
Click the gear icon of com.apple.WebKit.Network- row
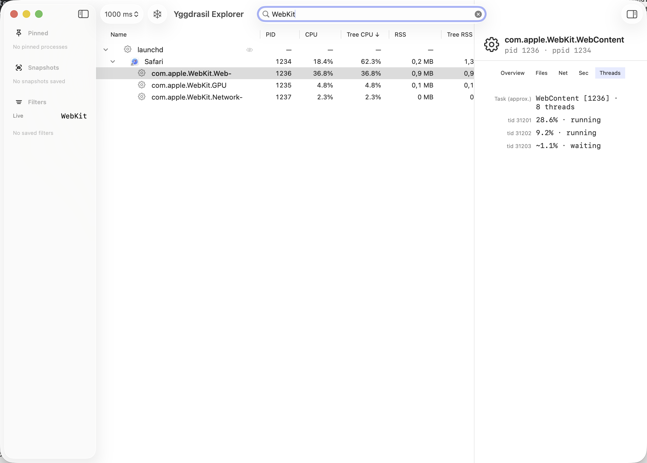[x=142, y=97]
